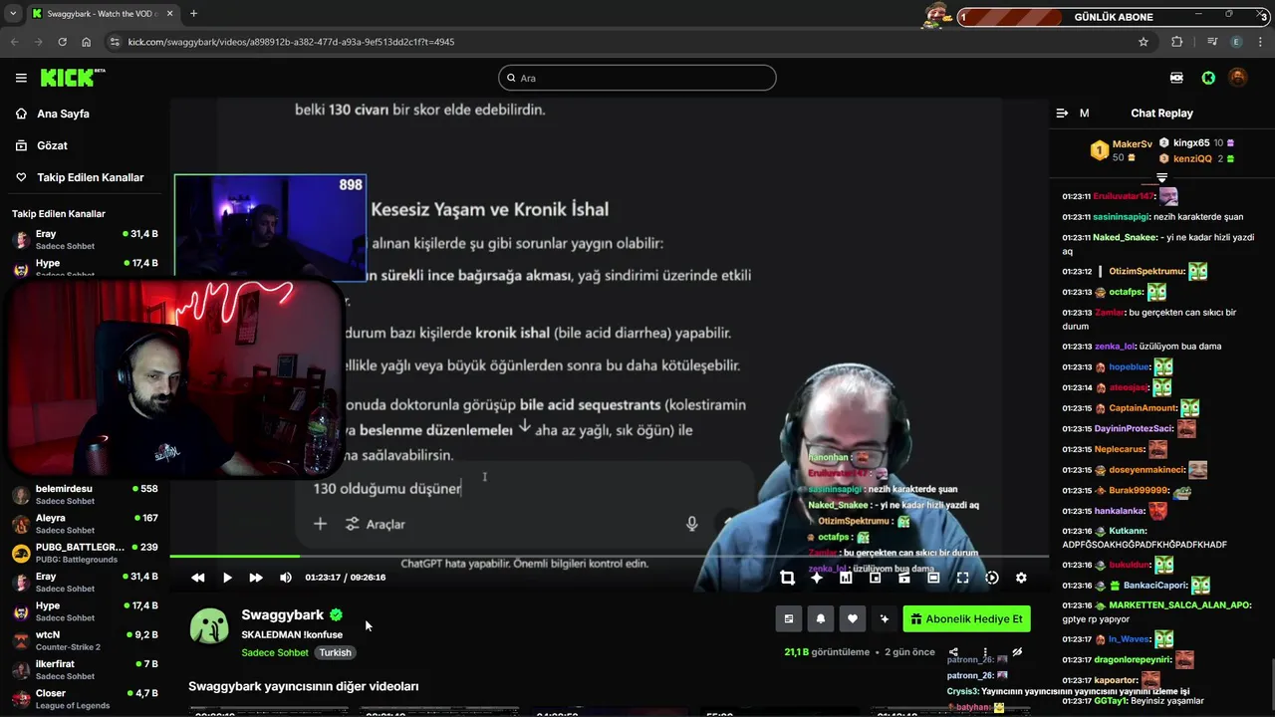Click kingx65 in gifter leaderboard
Image resolution: width=1275 pixels, height=717 pixels.
tap(1191, 143)
